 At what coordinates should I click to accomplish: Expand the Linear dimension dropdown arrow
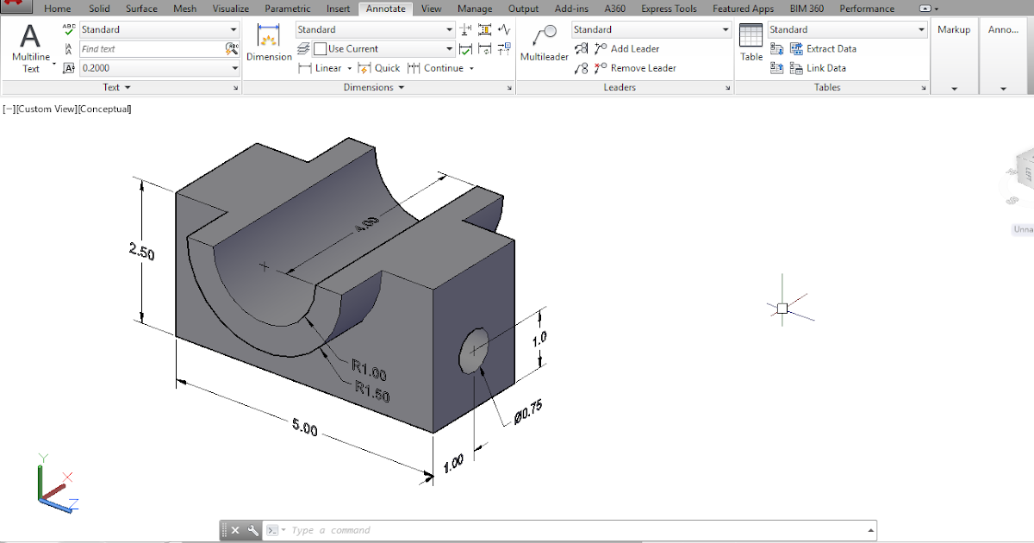point(349,68)
